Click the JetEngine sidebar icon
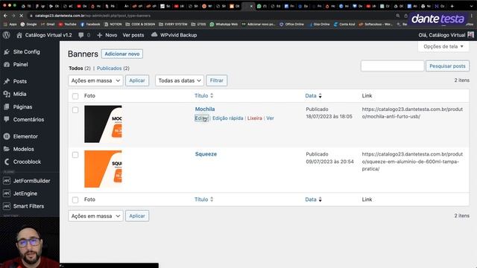The height and width of the screenshot is (268, 477). coord(7,194)
